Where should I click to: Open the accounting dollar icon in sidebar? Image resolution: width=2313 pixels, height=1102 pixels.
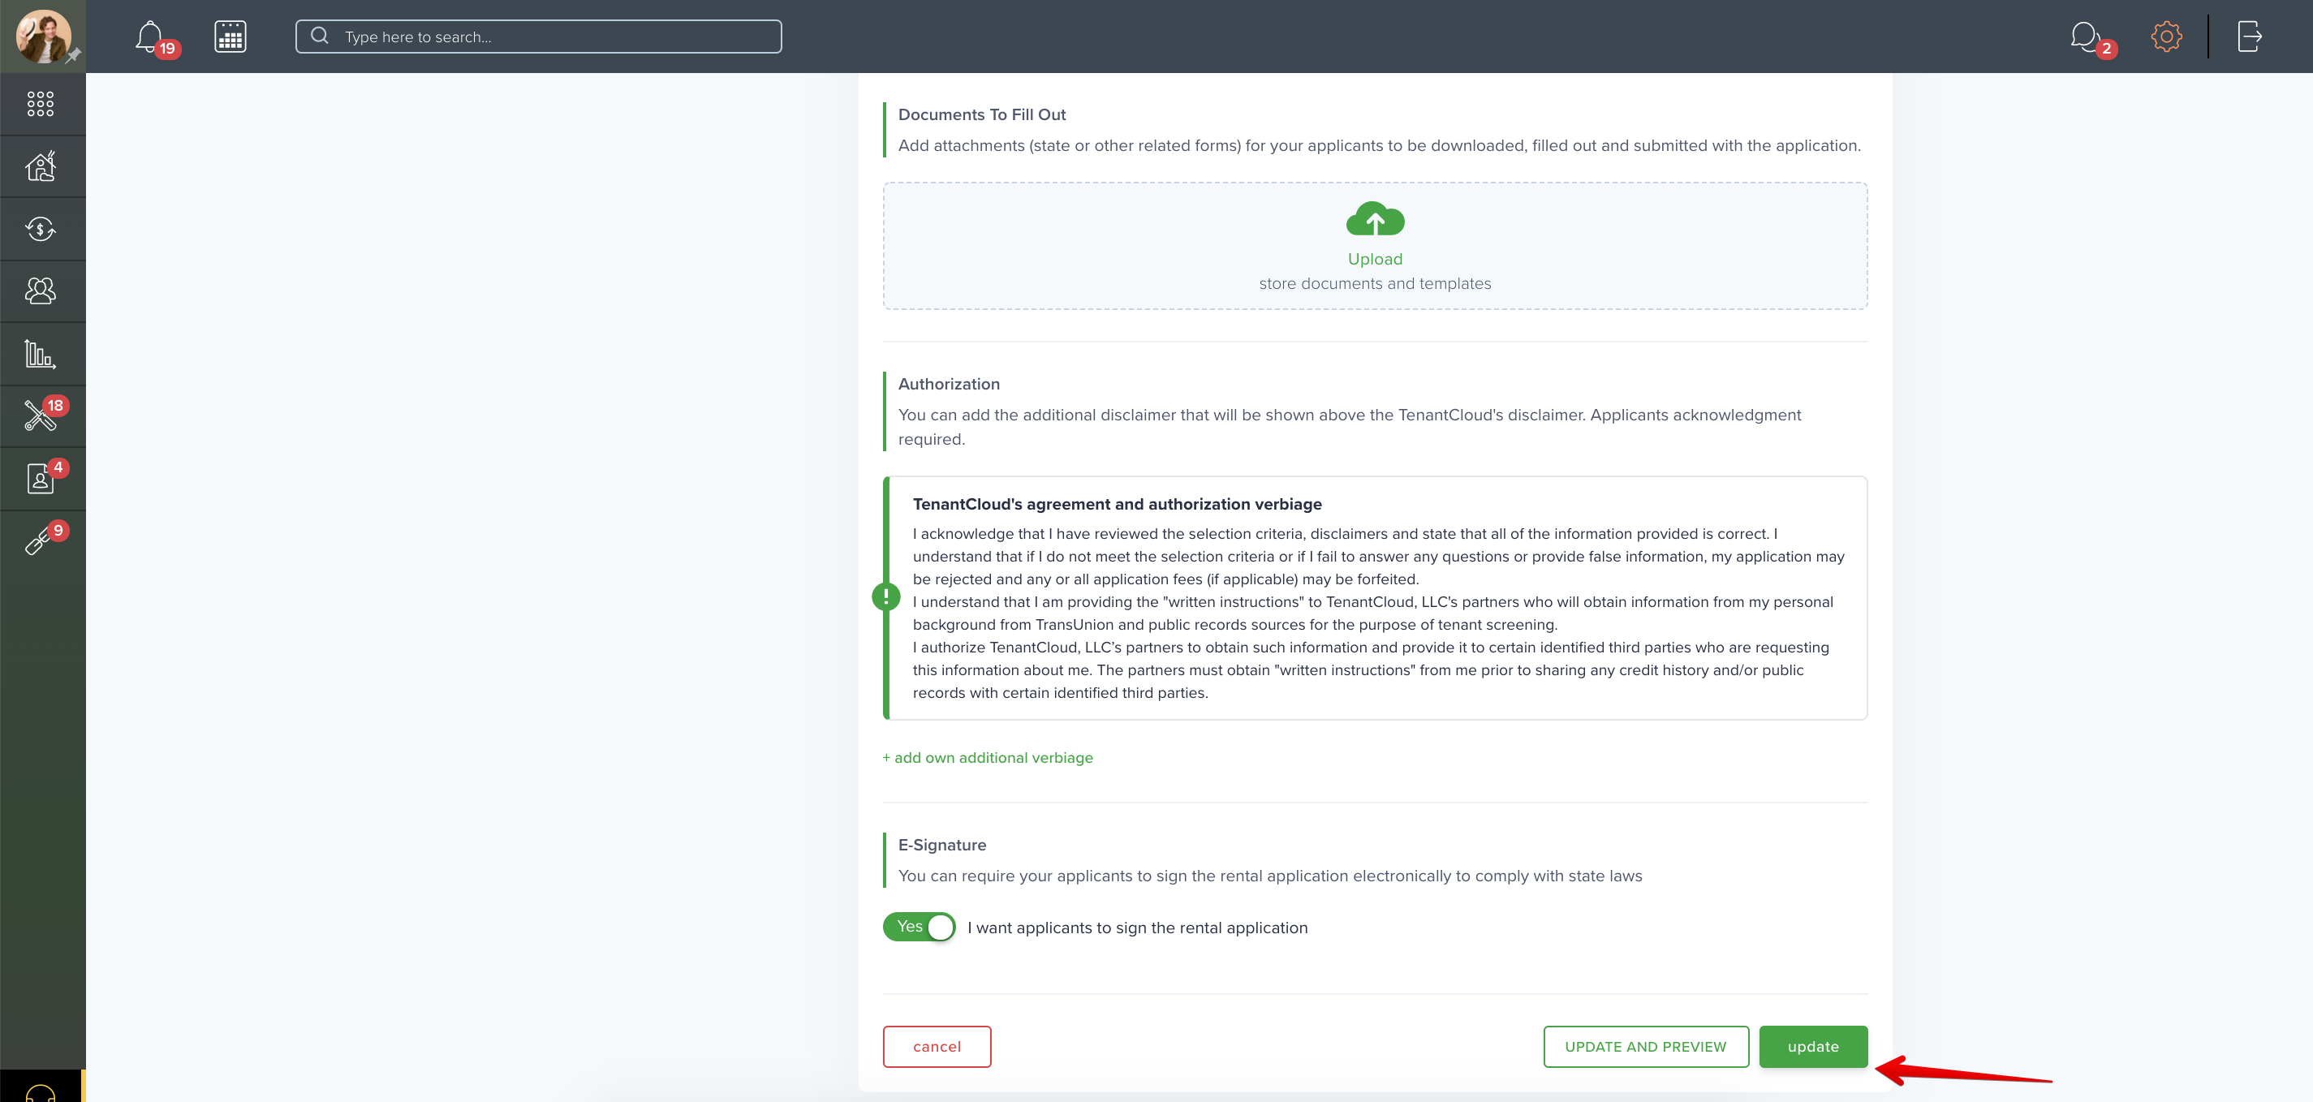pyautogui.click(x=41, y=229)
